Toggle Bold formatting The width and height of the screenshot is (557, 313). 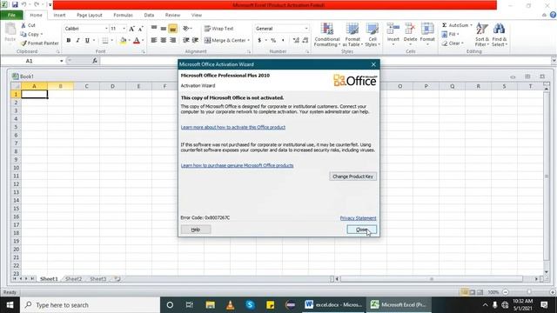(69, 41)
